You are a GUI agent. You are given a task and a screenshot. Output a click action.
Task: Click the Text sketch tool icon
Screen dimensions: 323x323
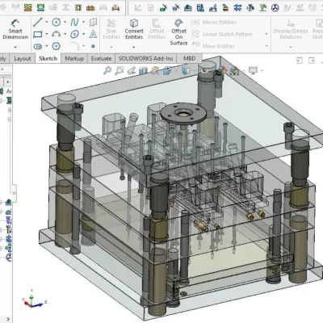point(93,34)
